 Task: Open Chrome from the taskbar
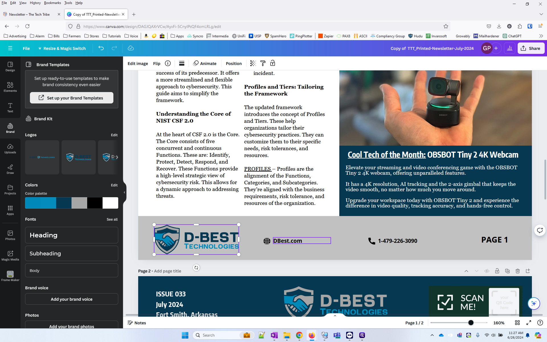[x=299, y=335]
